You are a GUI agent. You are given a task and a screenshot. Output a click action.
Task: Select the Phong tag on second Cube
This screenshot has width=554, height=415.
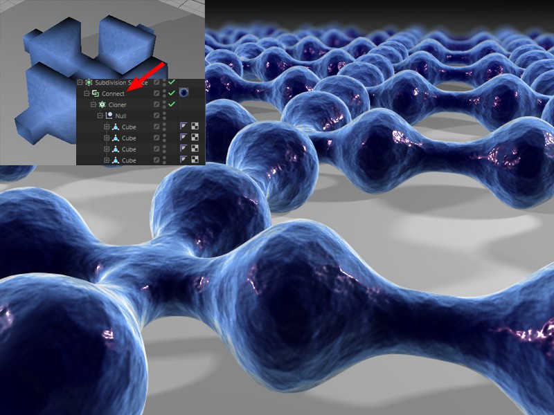coord(184,137)
